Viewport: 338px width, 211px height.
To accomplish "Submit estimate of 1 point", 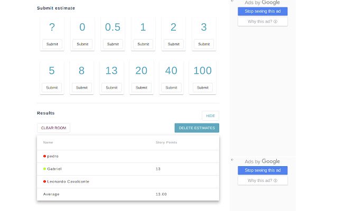I will [x=143, y=44].
